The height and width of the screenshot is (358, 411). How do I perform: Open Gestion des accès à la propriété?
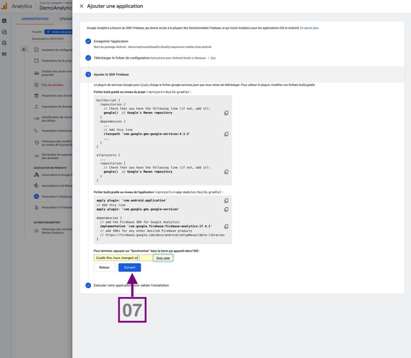pos(53,73)
